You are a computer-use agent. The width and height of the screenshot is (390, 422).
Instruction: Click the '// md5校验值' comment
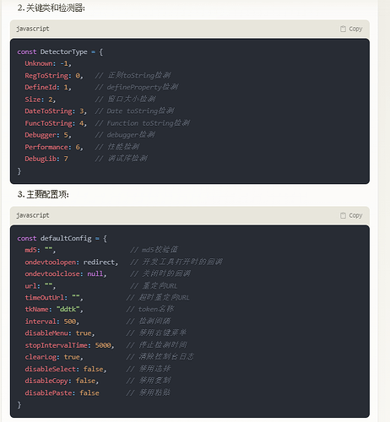(154, 250)
